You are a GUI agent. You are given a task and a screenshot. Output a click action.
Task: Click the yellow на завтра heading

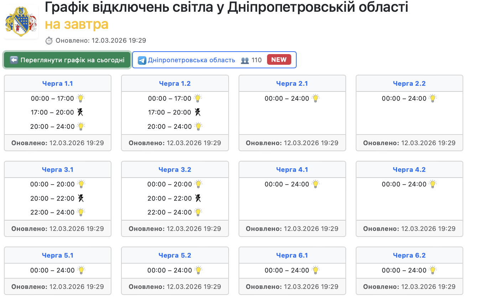pos(77,25)
